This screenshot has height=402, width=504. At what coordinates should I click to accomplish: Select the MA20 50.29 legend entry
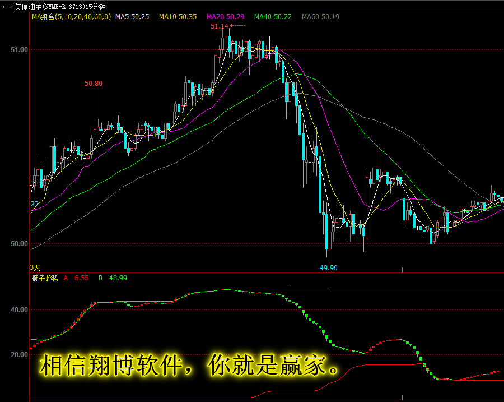point(225,17)
